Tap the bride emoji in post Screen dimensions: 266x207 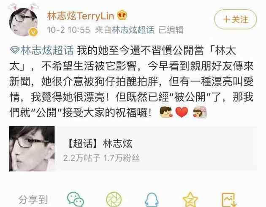200,112
